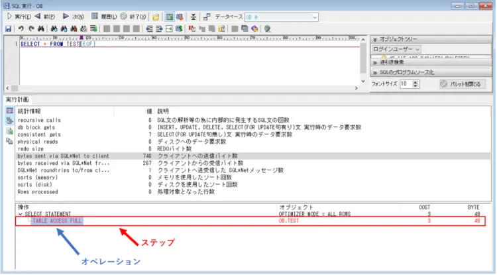Open the ログインユーザー dropdown
The height and width of the screenshot is (275, 497).
pos(396,49)
